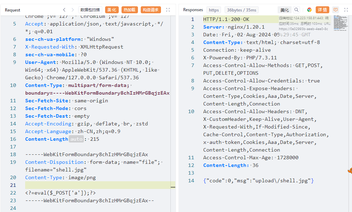Viewport: 352px width, 212px height.
Task: Click the 热加载 hot-reload button
Action: coord(130,10)
